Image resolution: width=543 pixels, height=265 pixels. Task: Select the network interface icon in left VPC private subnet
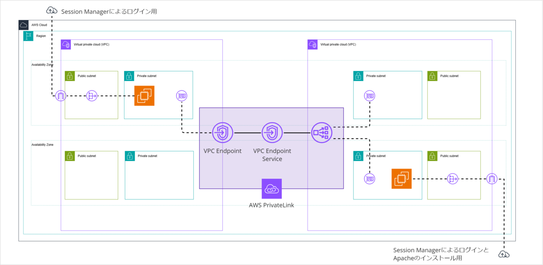coord(181,96)
